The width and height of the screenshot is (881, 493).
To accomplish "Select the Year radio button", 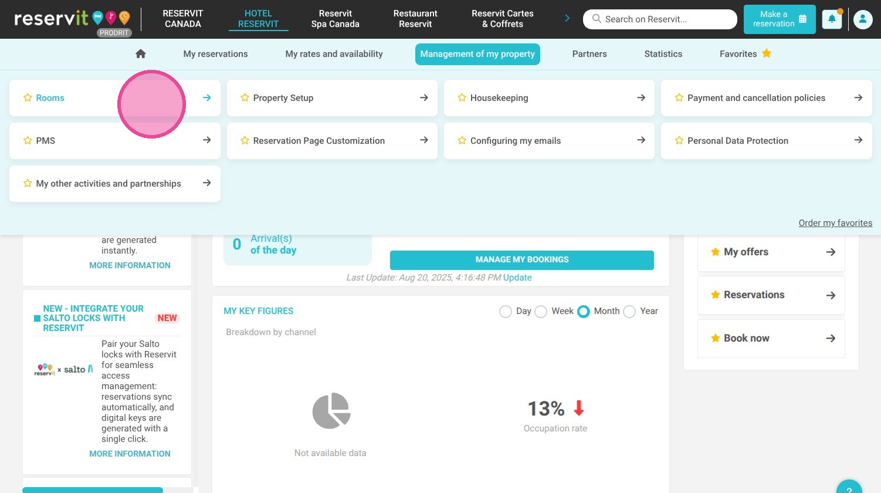I will point(629,312).
